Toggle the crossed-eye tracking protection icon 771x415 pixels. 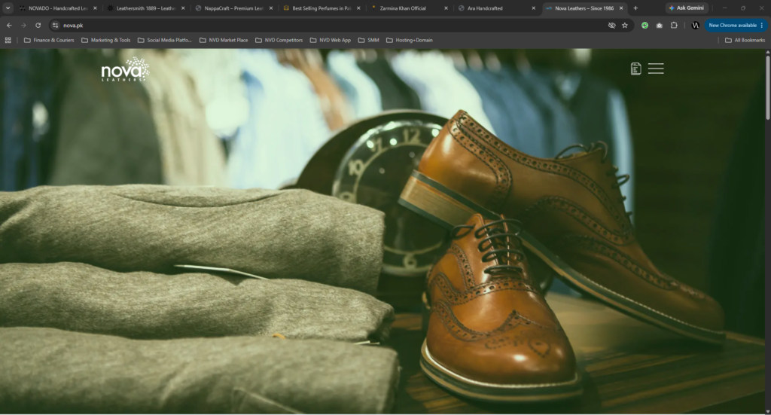(611, 25)
